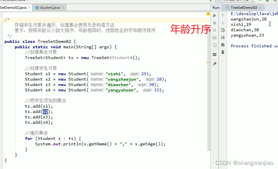Switch to the SetDemo02.java editor tab
278x169 pixels.
click(13, 8)
